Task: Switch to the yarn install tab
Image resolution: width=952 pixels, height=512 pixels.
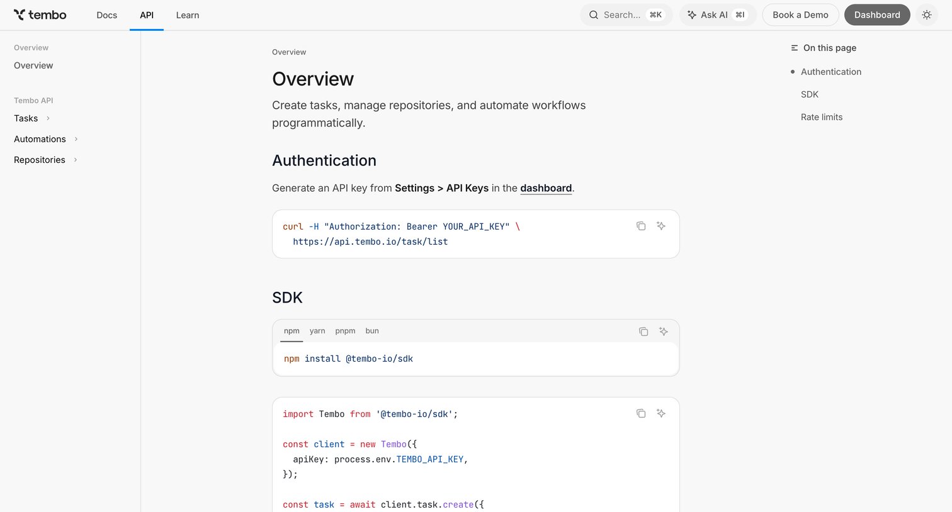Action: click(x=317, y=331)
